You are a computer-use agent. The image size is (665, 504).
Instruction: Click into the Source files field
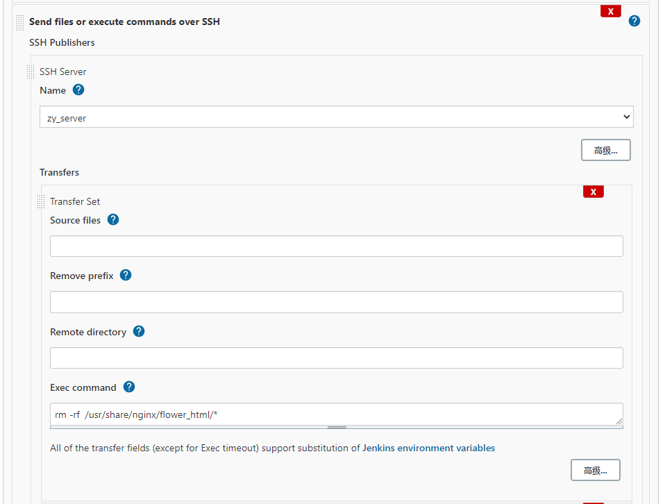tap(336, 246)
